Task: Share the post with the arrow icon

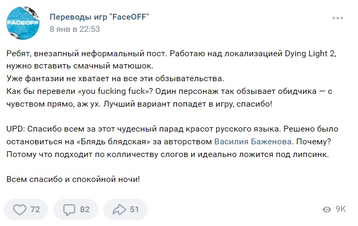Action: 119,210
